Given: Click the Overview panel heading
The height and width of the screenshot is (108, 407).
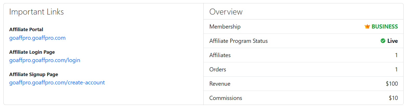Looking at the screenshot, I should 226,12.
